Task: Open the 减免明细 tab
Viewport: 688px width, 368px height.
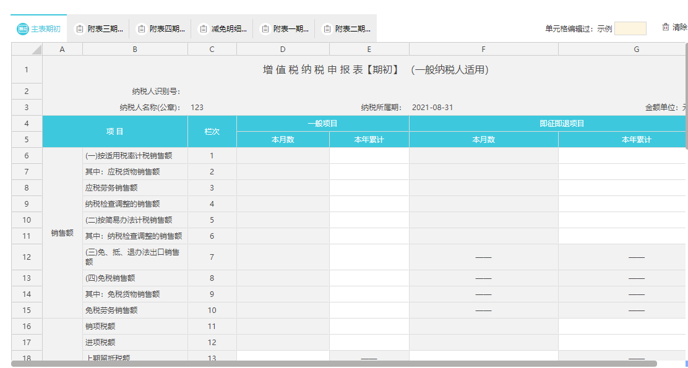Action: tap(228, 29)
